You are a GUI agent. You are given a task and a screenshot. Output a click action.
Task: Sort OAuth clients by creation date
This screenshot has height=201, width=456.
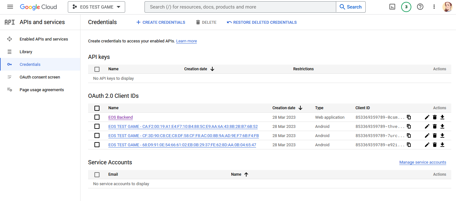point(287,108)
